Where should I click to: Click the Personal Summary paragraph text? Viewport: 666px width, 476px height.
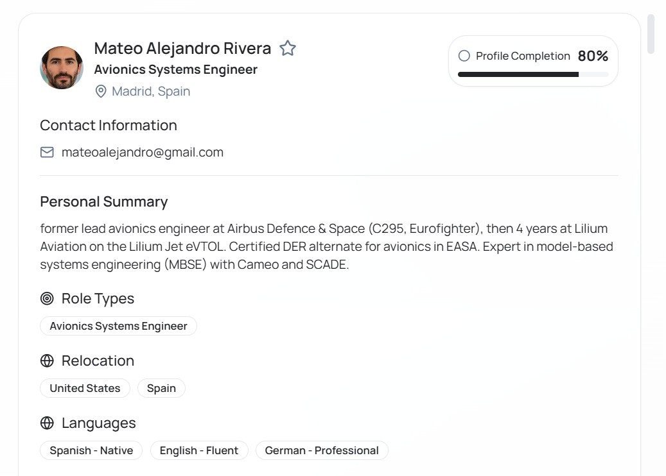tap(324, 246)
